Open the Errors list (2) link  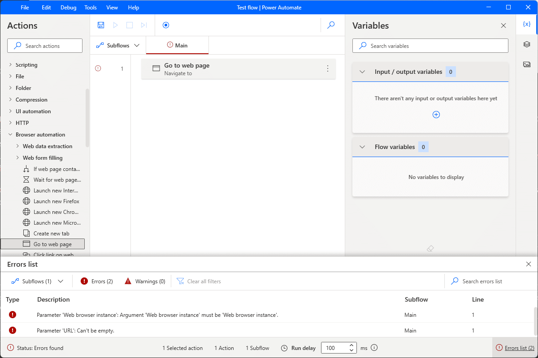515,348
